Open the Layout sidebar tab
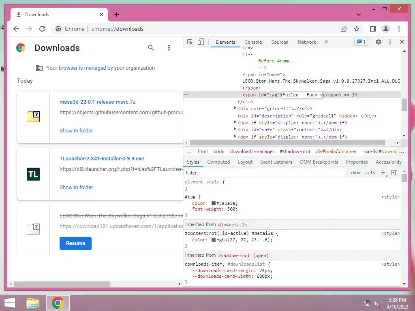This screenshot has width=415, height=311. 245,162
